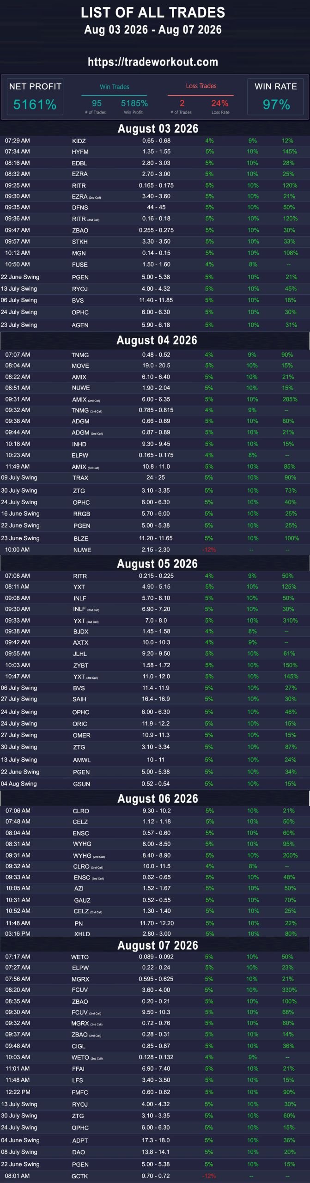Select the August 07 2026 section header
The width and height of the screenshot is (310, 1183).
point(158,945)
